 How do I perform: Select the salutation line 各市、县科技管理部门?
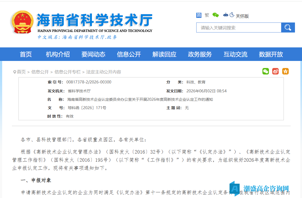[83, 140]
